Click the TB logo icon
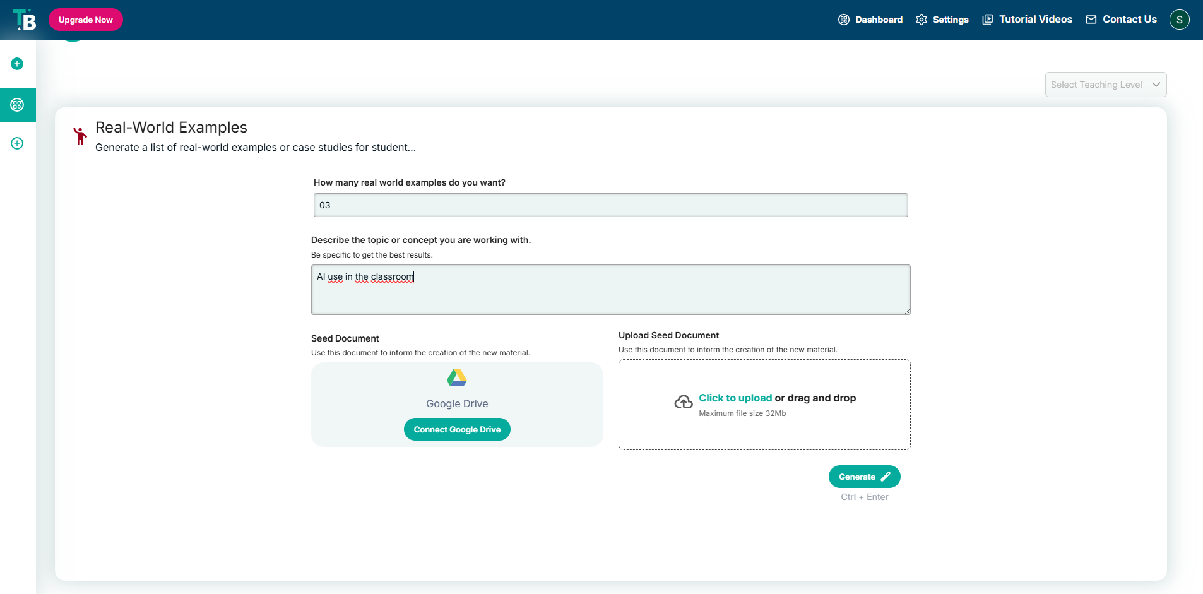The width and height of the screenshot is (1203, 594). click(25, 20)
